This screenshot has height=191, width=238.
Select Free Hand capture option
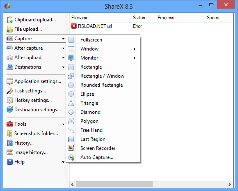point(103,130)
